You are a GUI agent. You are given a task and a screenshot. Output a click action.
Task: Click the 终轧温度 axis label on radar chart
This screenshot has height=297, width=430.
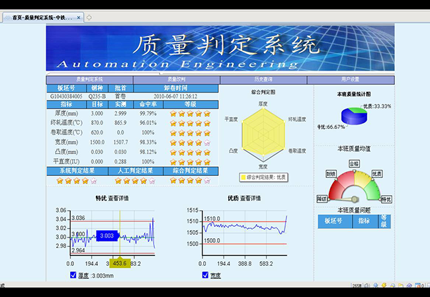pos(297,119)
